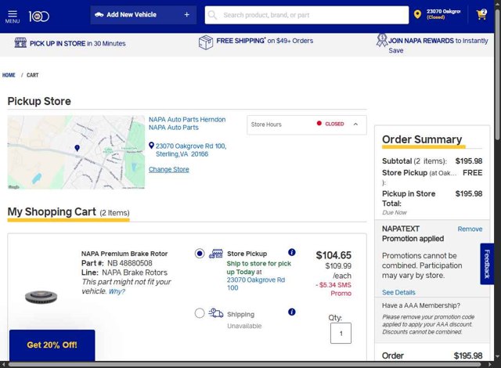Click the scroll right arrow

tap(491, 365)
